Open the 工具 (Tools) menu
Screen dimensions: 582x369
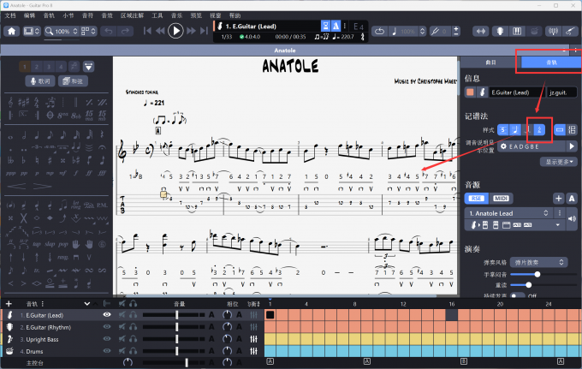pyautogui.click(x=157, y=15)
